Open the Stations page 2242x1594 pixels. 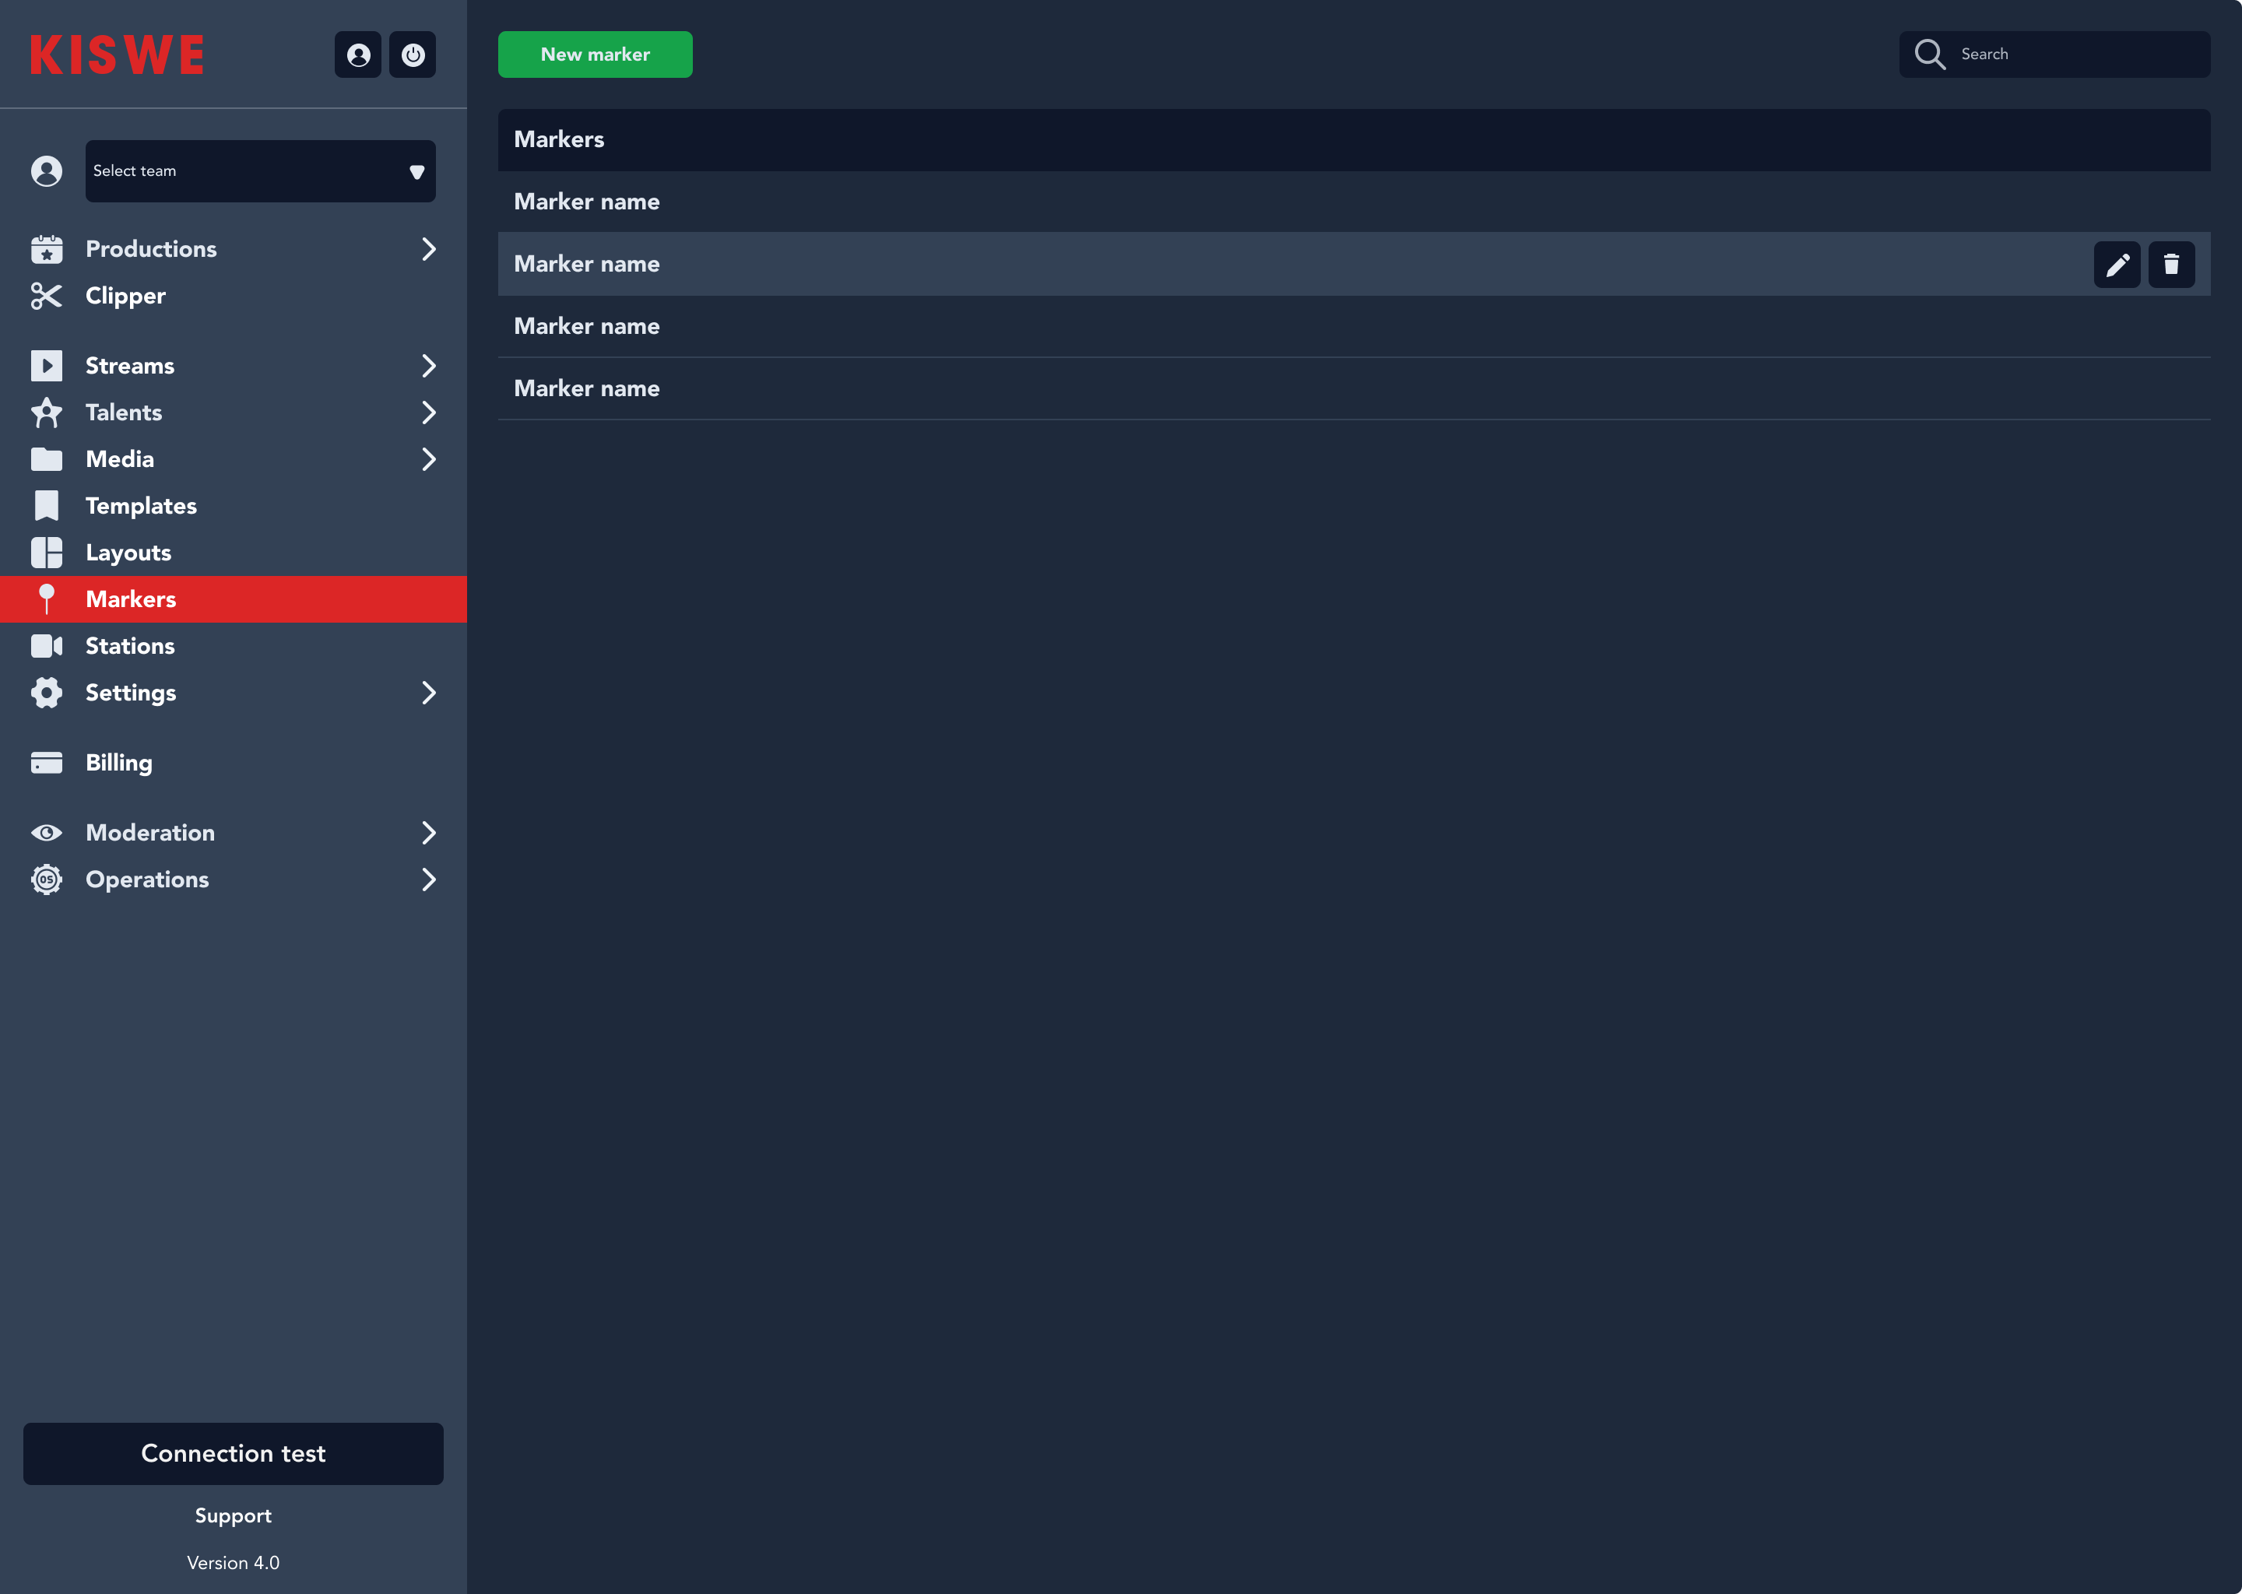(x=129, y=646)
